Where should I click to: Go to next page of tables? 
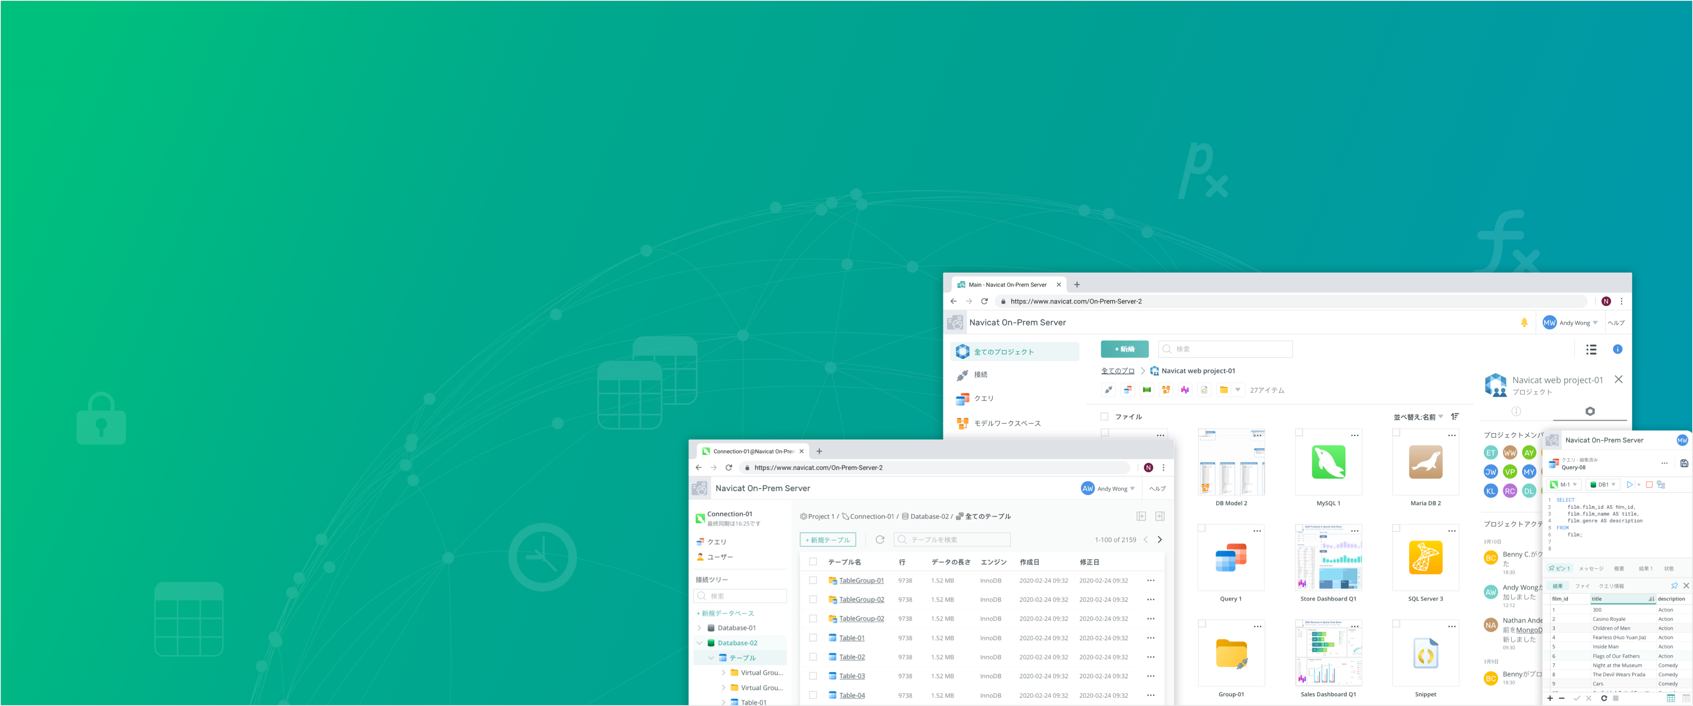pos(1160,539)
